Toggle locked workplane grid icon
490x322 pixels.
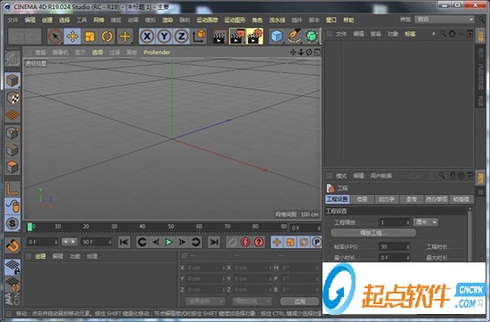click(x=12, y=267)
